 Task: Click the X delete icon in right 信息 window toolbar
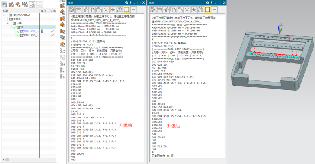click(x=187, y=9)
